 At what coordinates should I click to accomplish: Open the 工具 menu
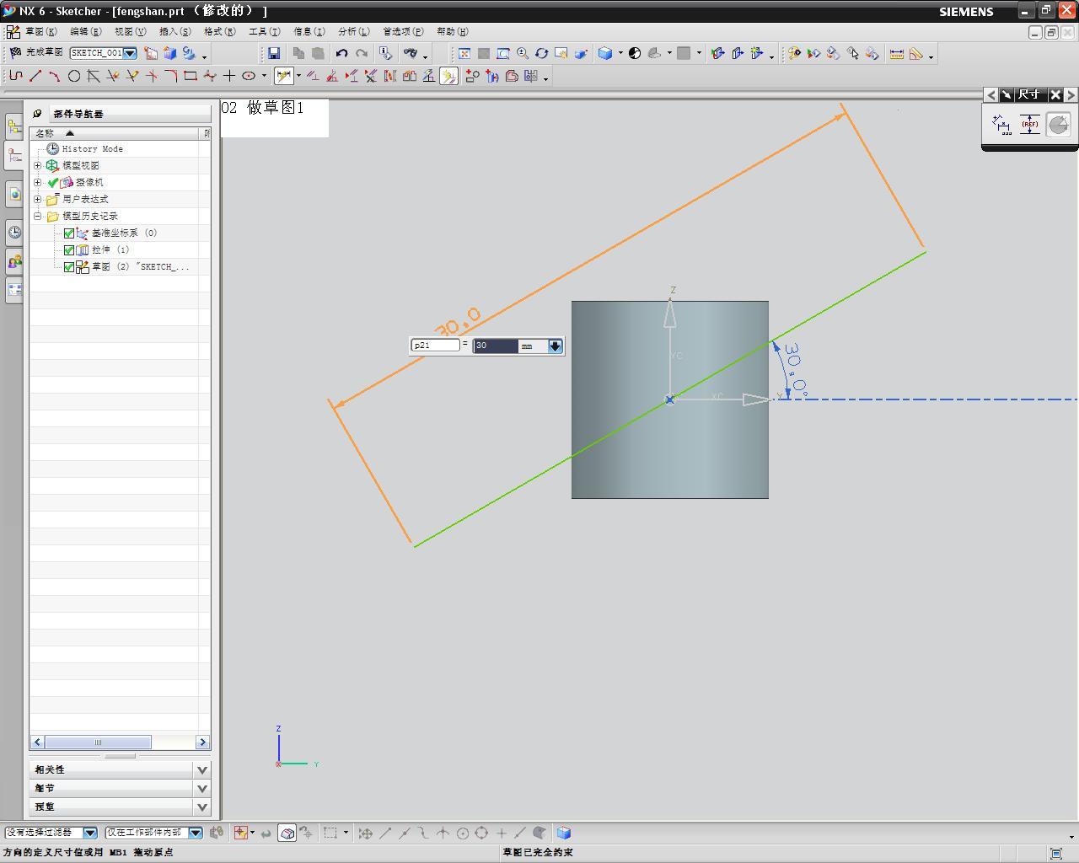264,32
